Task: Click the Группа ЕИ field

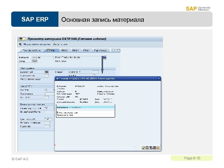Action: point(47,126)
